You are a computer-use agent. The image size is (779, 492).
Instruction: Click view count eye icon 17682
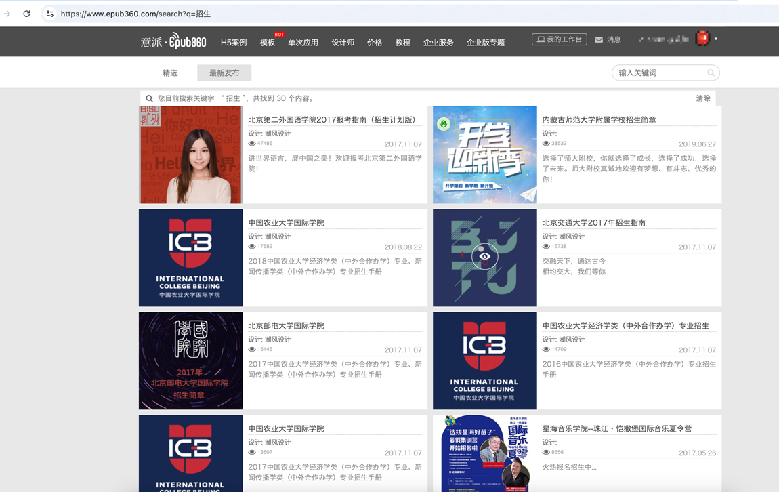(252, 247)
